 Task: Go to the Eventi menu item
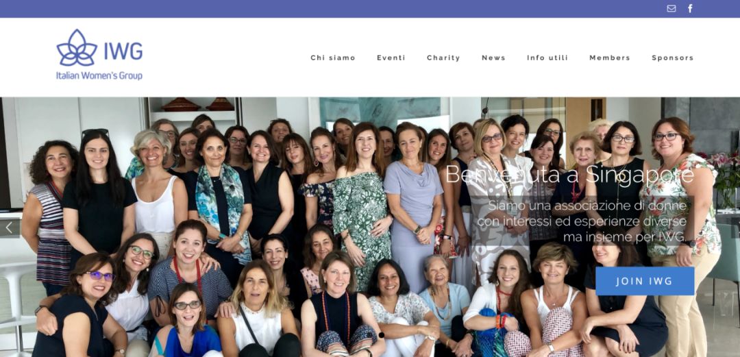click(391, 58)
